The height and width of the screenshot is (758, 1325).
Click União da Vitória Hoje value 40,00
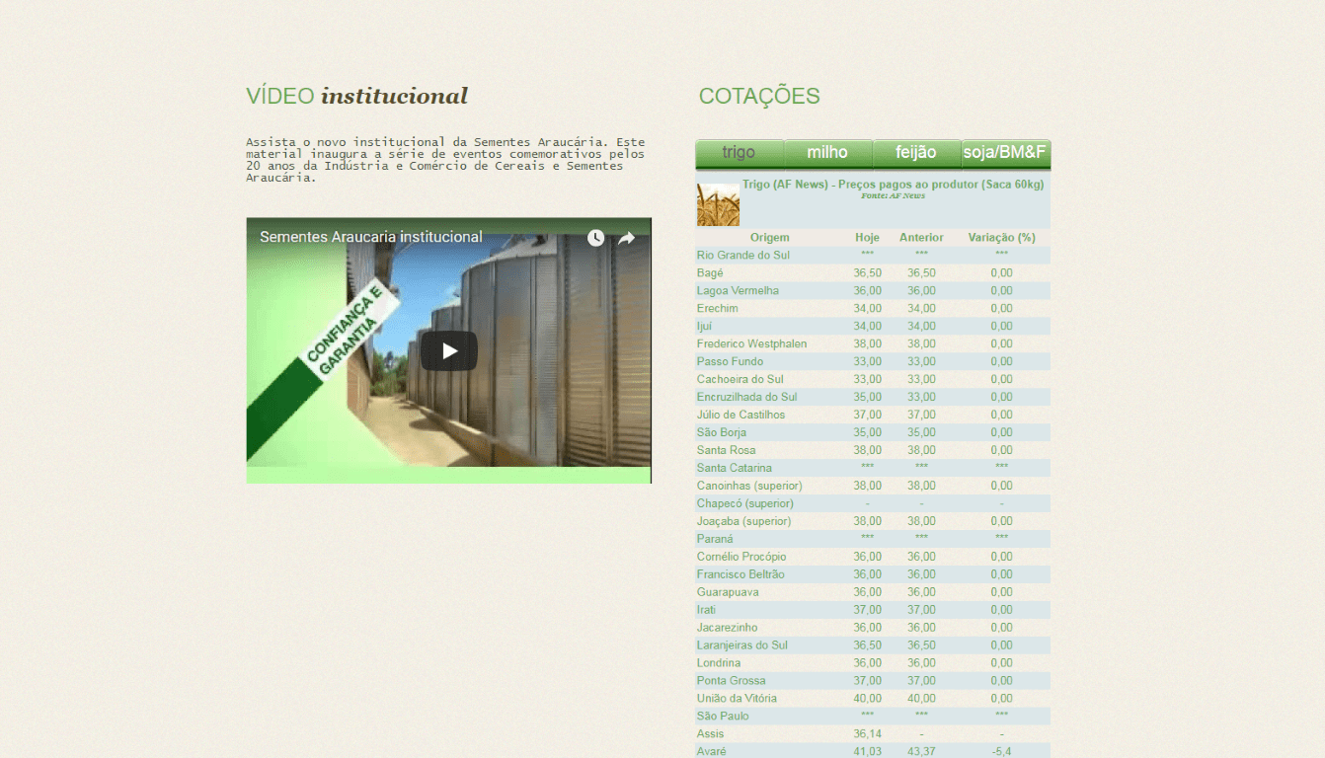pos(867,700)
